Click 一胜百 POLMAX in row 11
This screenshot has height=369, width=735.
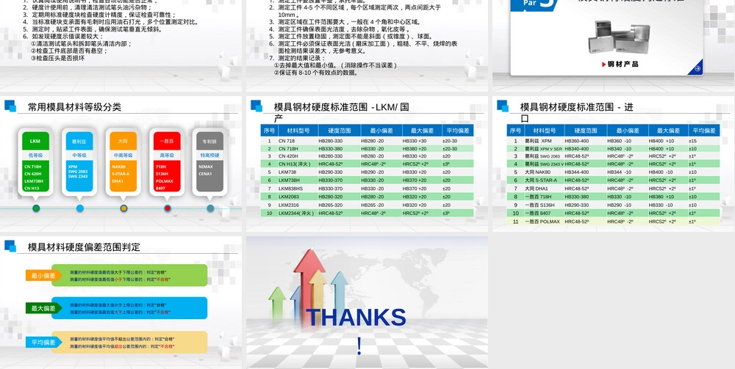point(542,222)
